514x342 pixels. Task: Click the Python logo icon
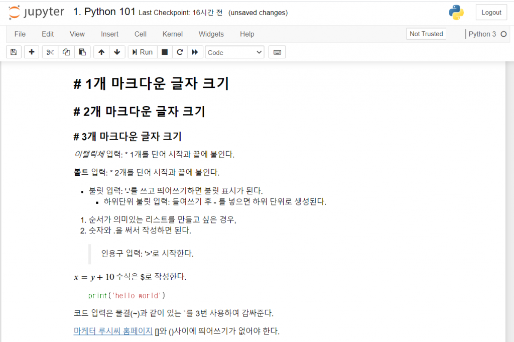point(456,13)
